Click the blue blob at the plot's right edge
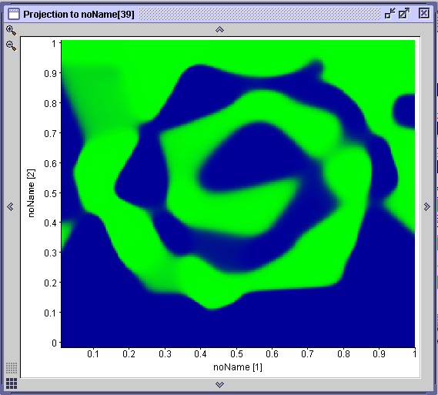 pos(404,111)
